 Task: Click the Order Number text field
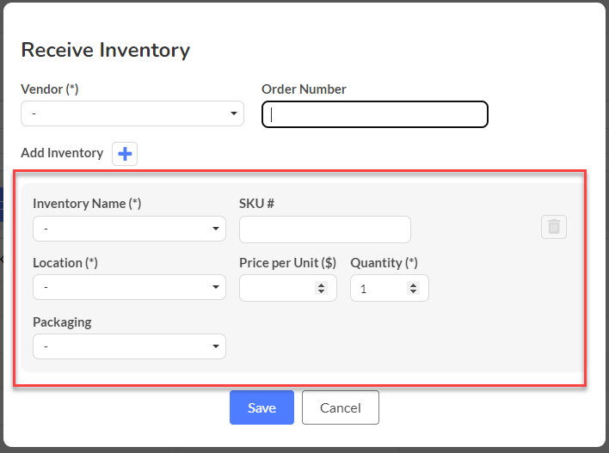tap(375, 114)
